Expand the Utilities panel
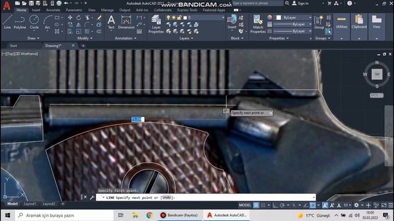 [342, 27]
